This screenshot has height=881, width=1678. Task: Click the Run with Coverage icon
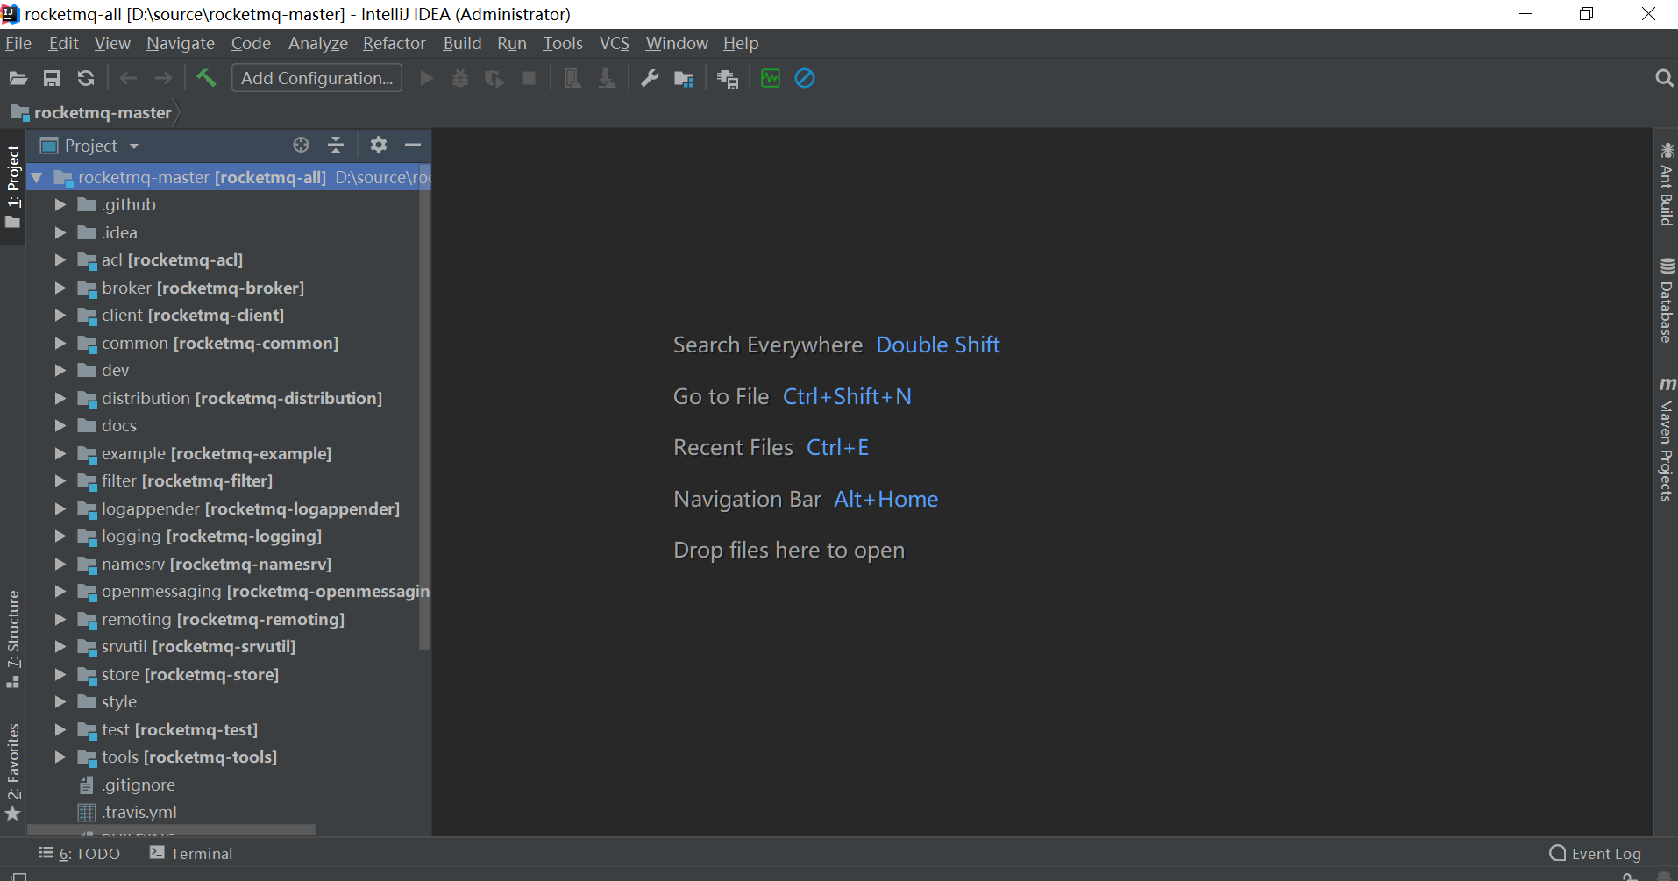pyautogui.click(x=494, y=78)
